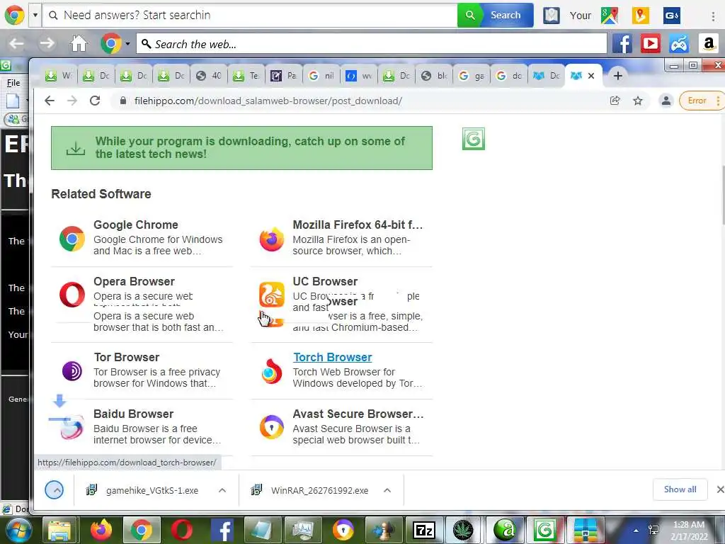Open File menu in background window

click(13, 83)
